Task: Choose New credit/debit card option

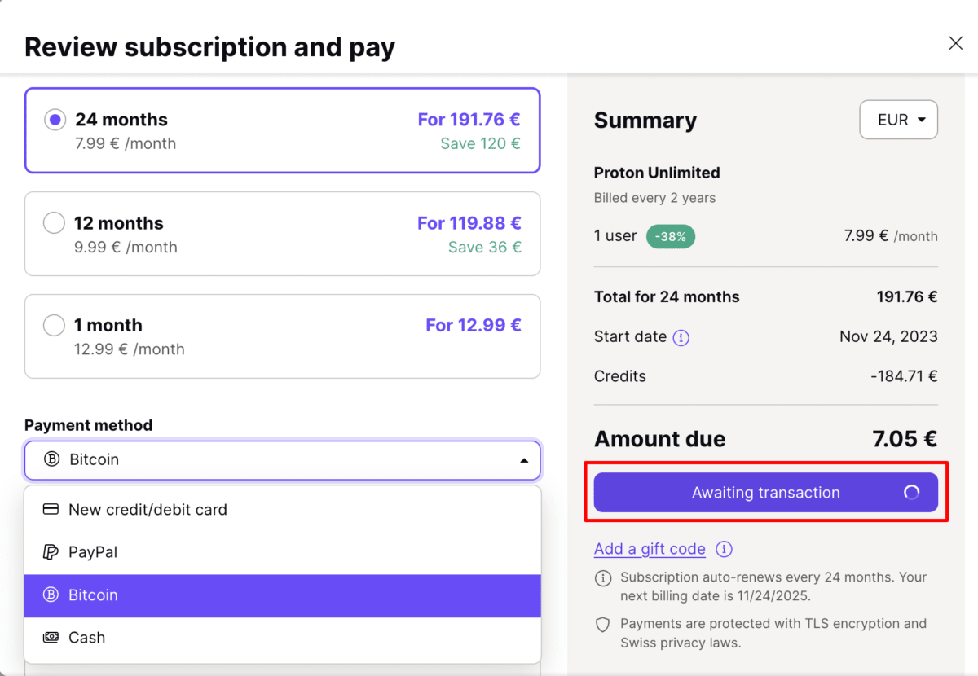Action: pyautogui.click(x=283, y=510)
